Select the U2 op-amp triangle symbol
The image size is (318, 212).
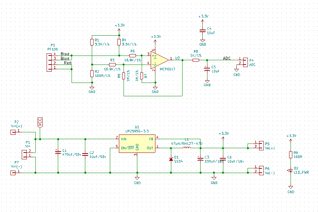[159, 60]
